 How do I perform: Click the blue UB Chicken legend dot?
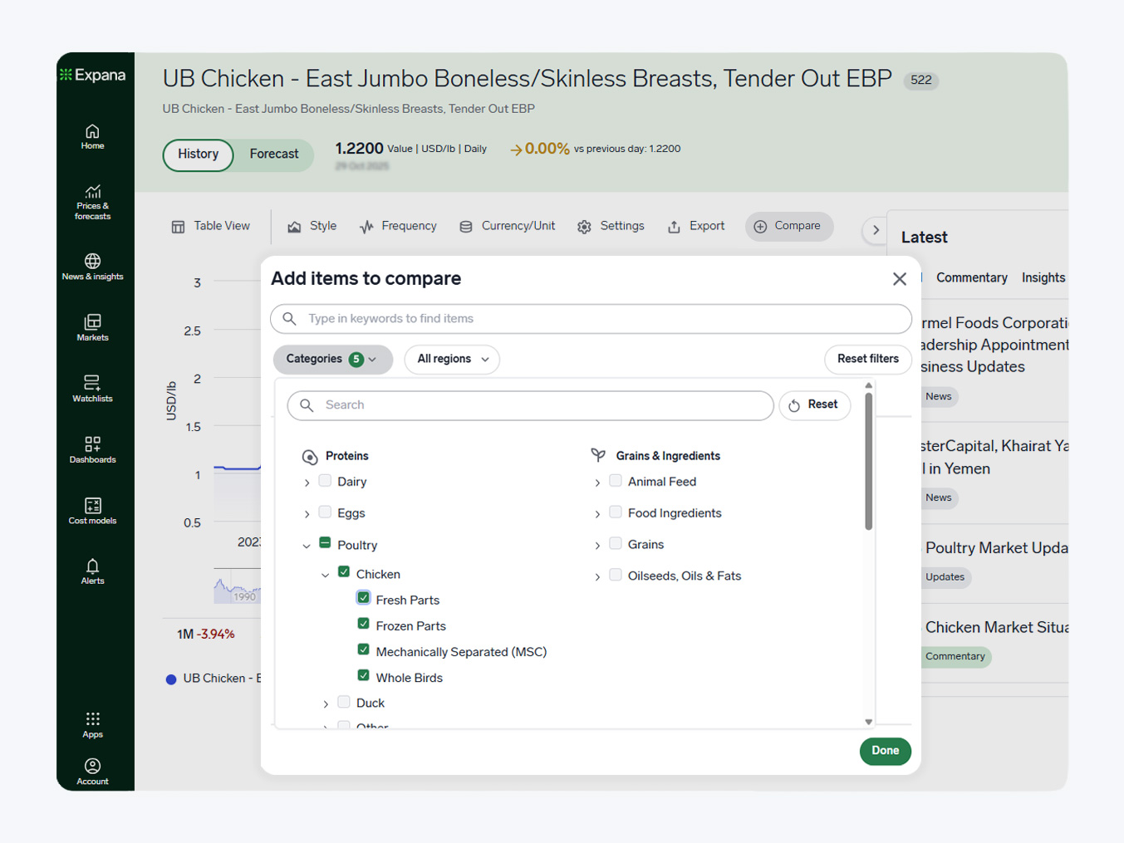(x=171, y=679)
